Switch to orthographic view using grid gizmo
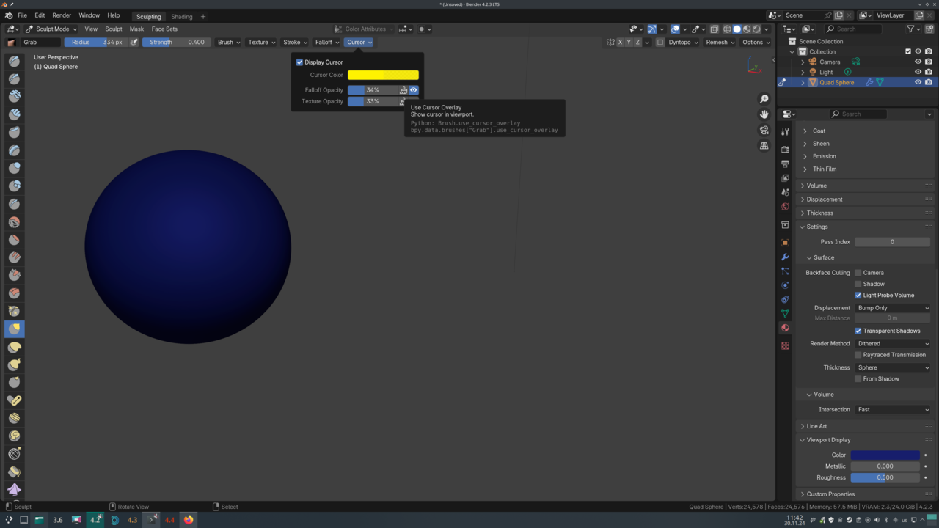939x528 pixels. coord(764,146)
